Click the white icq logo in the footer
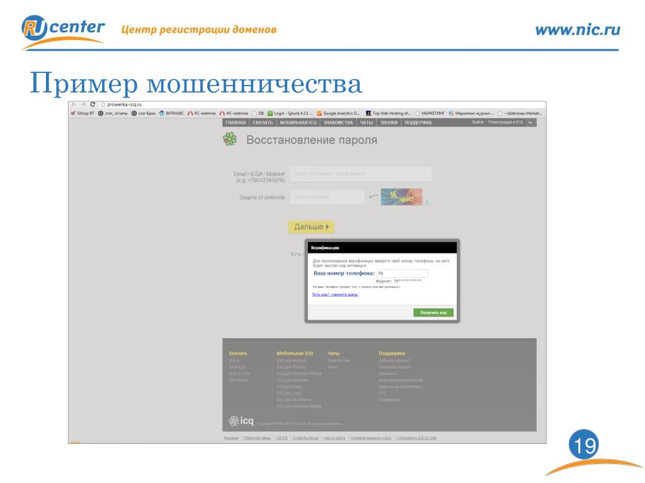 pos(241,421)
